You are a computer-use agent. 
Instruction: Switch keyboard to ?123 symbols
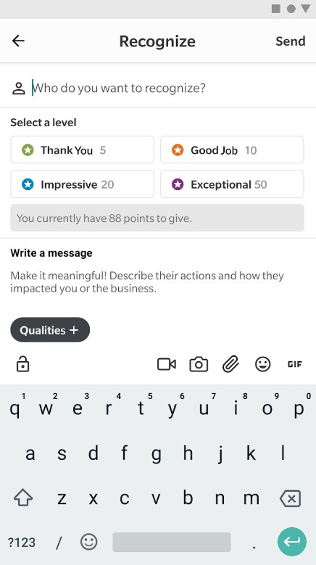point(22,542)
